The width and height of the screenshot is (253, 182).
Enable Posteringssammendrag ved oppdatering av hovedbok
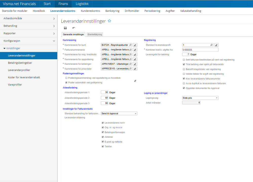[x=66, y=78]
